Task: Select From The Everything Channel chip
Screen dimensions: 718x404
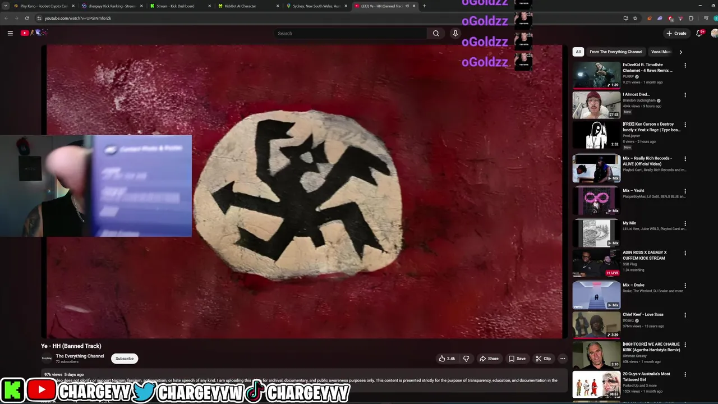Action: click(615, 52)
